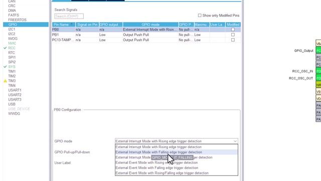Click the RCC_OSC_IN pin label
This screenshot has width=321, height=181.
[302, 71]
